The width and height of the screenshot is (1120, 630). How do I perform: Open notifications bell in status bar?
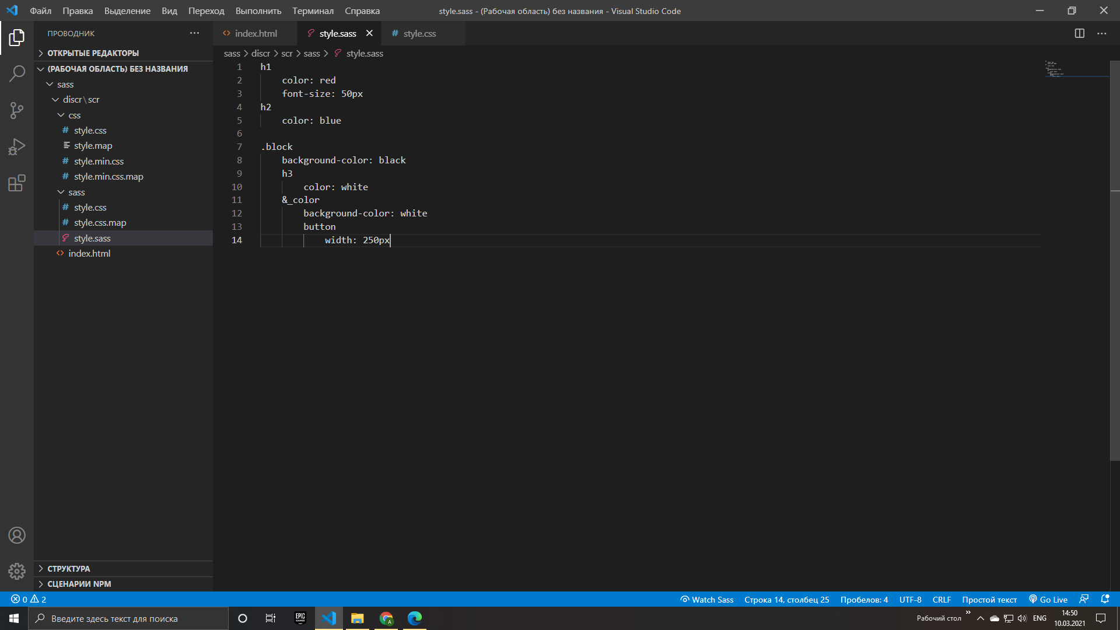click(1105, 600)
